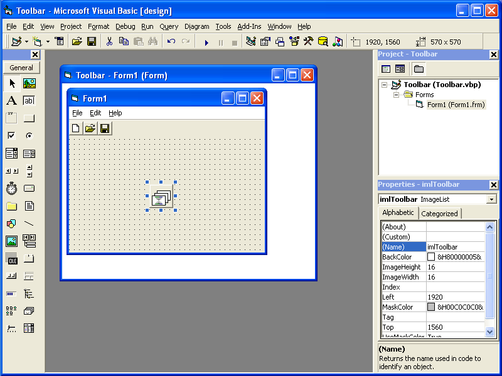Screen dimensions: 502x376
Task: Select the ListBox control tool
Action: click(29, 154)
